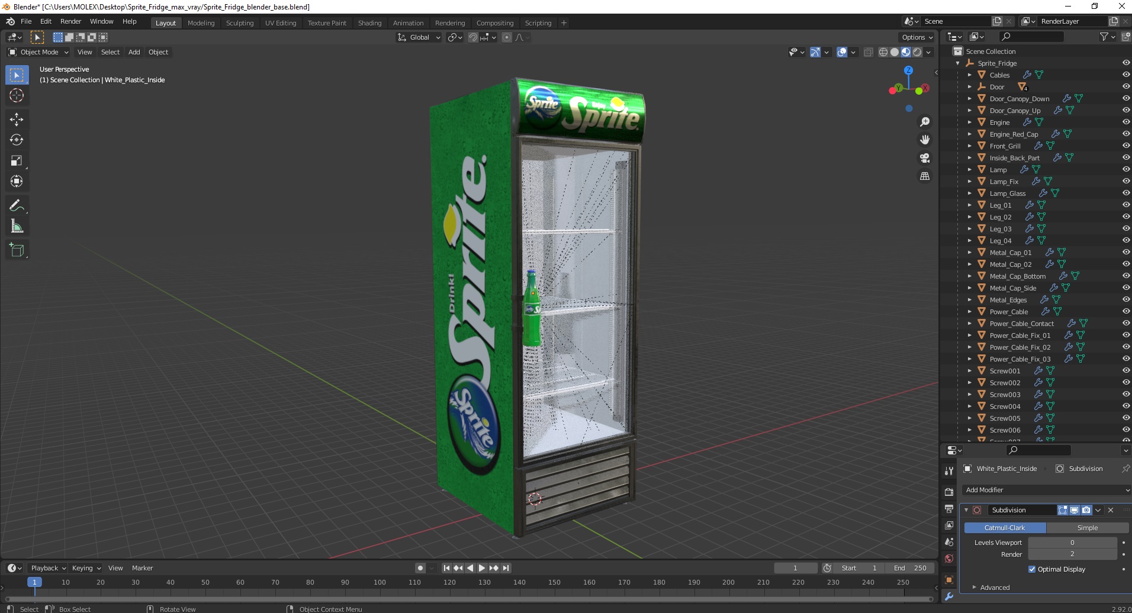Switch to wireframe viewport shading
The image size is (1132, 613).
(883, 52)
